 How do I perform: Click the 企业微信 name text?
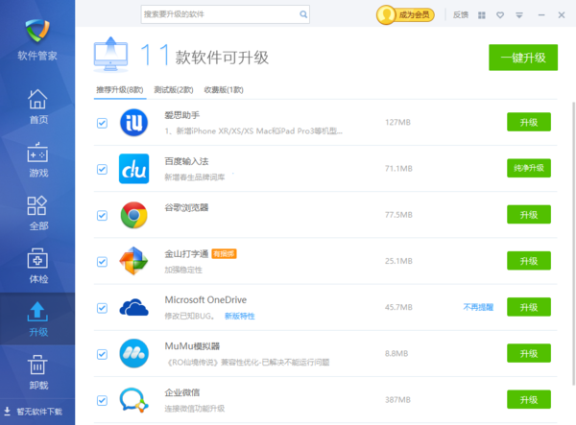pos(182,392)
